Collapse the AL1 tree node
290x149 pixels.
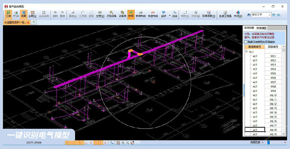click(x=247, y=52)
